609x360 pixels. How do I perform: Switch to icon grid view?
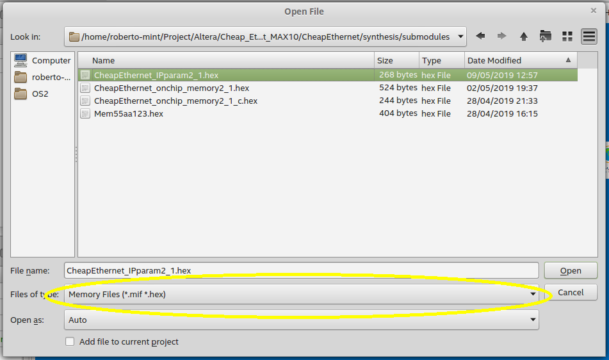567,37
